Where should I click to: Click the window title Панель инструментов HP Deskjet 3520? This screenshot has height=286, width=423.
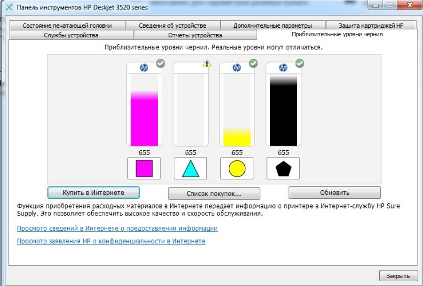82,7
